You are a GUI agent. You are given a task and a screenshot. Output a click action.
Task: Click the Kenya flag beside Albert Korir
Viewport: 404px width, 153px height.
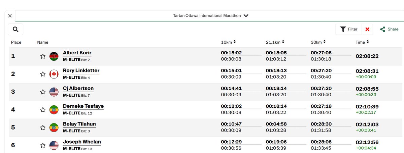tap(54, 56)
